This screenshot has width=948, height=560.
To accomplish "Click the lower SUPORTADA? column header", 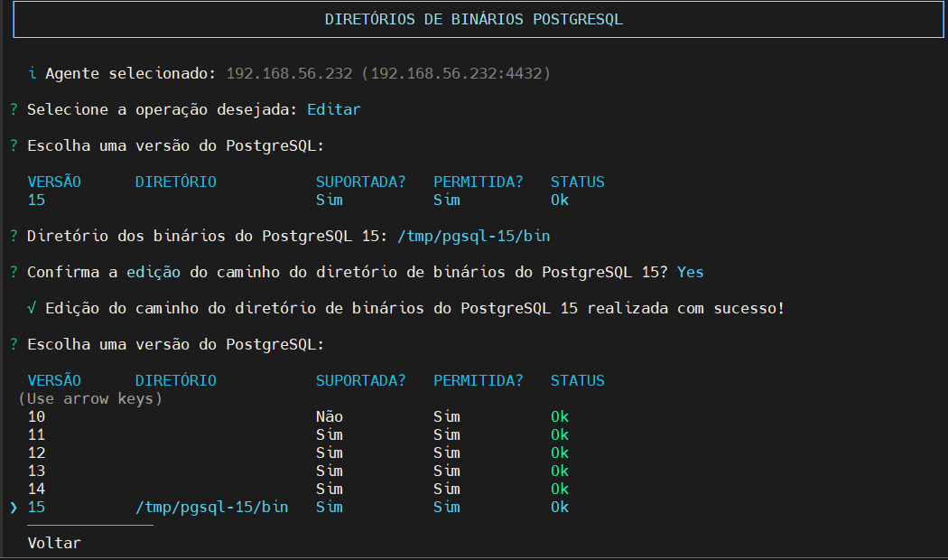I will (x=360, y=380).
